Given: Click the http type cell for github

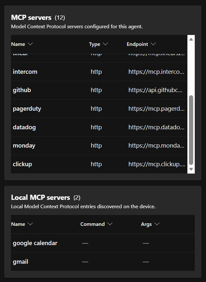Looking at the screenshot, I should 96,90.
